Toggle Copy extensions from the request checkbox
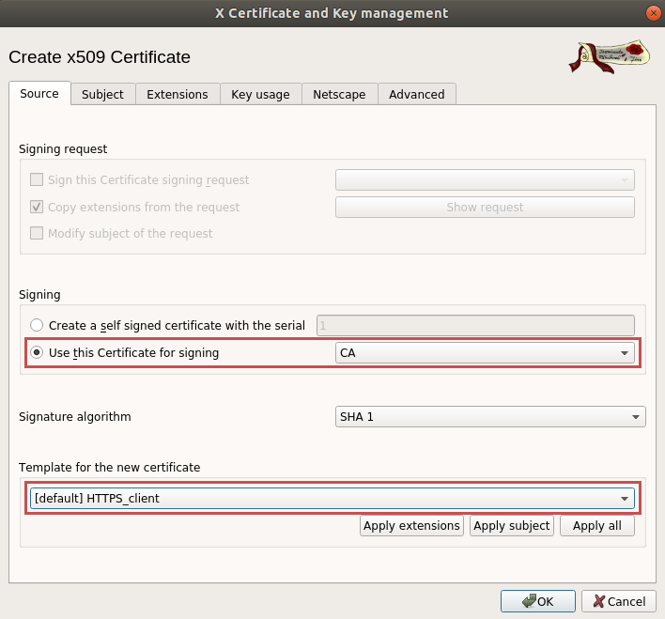The image size is (665, 619). click(x=37, y=207)
